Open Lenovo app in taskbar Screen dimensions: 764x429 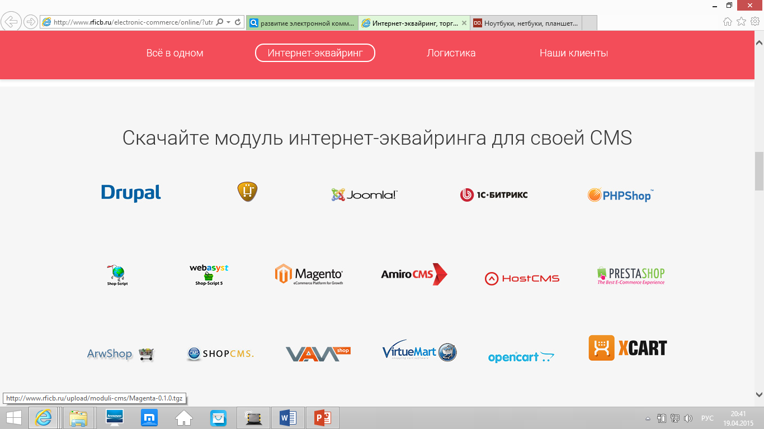point(114,418)
